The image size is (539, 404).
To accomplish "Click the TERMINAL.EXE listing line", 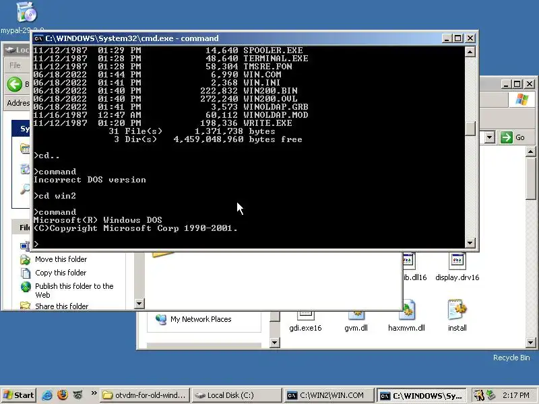I will [x=171, y=59].
